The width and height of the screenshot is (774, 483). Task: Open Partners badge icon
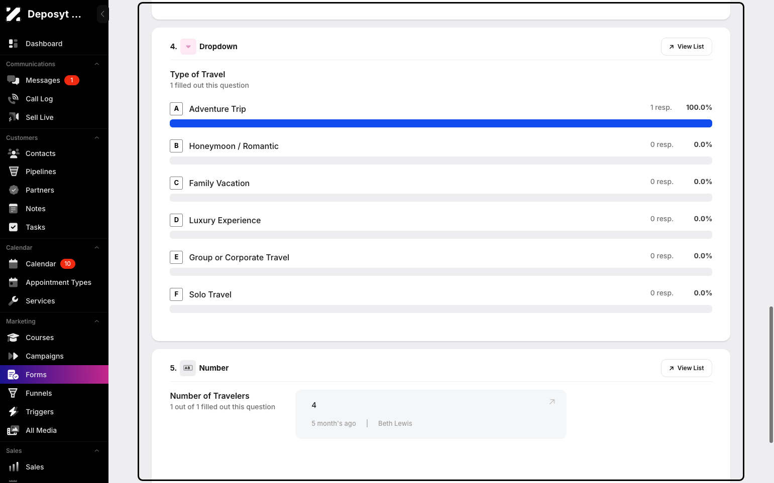[14, 190]
